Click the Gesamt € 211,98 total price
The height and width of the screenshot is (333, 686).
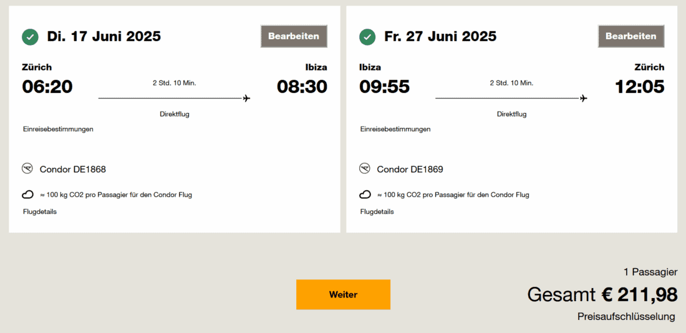(x=602, y=294)
